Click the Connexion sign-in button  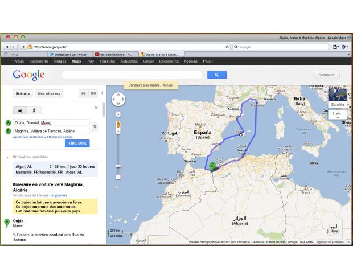tap(327, 75)
